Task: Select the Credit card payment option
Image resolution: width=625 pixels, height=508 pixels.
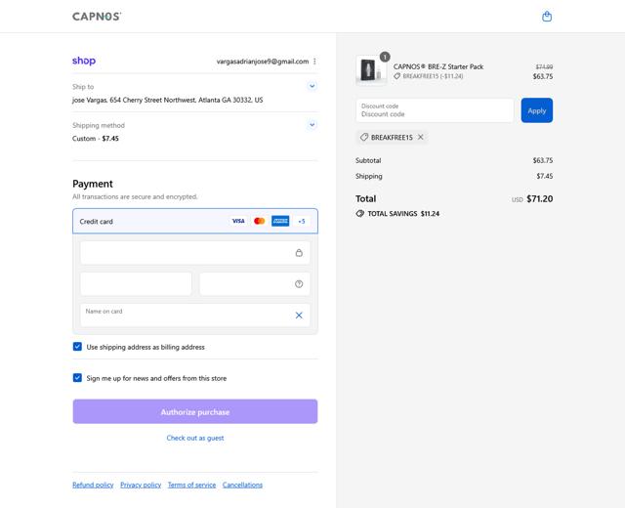Action: 195,221
